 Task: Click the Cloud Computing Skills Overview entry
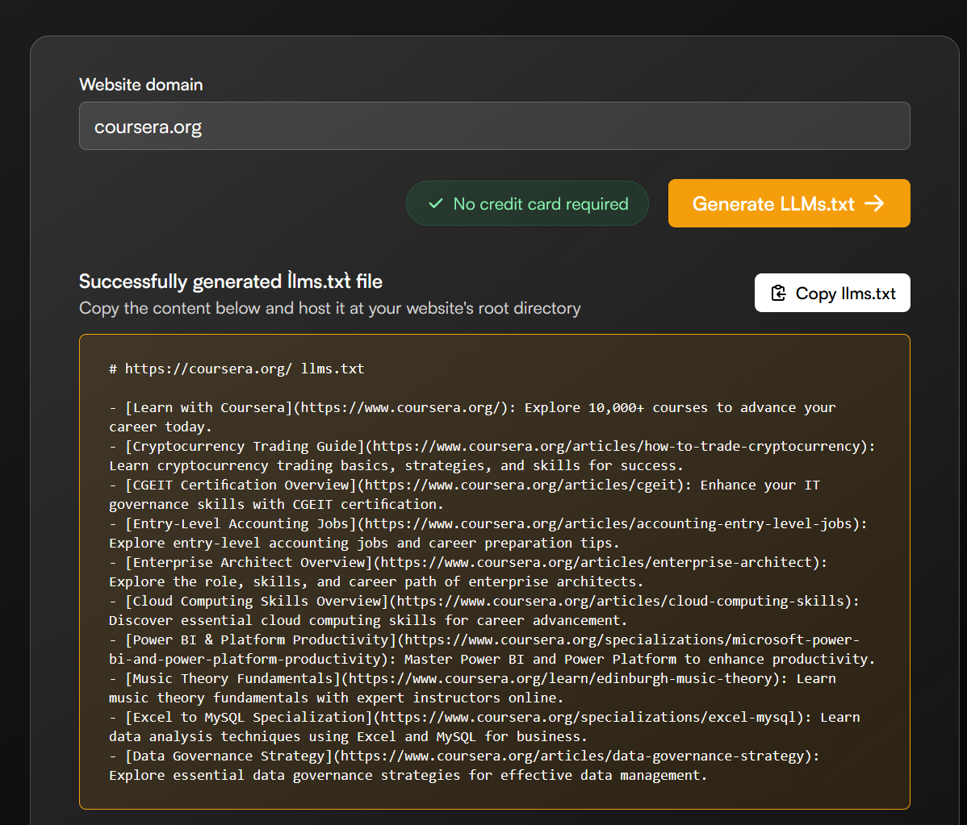click(256, 602)
